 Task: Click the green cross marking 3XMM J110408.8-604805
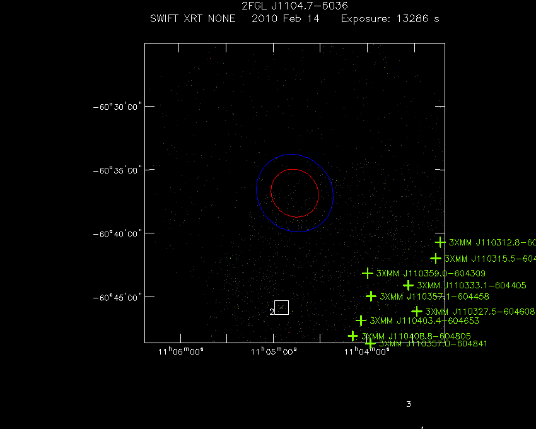pos(352,336)
